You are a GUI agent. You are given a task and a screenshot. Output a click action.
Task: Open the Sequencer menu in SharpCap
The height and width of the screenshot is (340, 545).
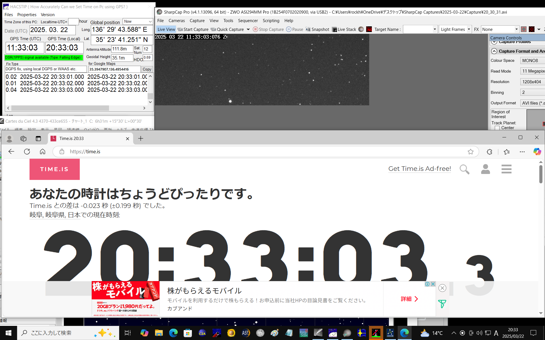pos(248,21)
